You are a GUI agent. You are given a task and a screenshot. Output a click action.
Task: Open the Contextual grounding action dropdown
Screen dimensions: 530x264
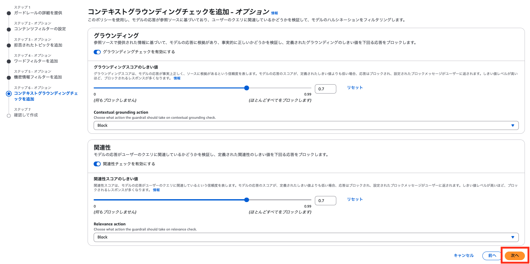(x=306, y=125)
